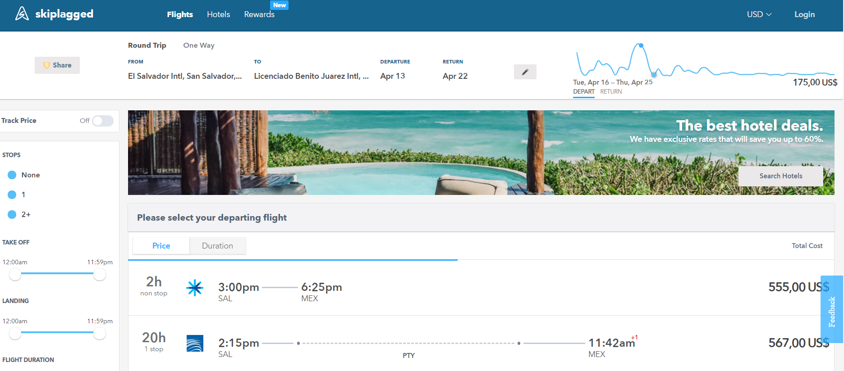Click the Login link
Screen dimensions: 844x371
point(804,14)
